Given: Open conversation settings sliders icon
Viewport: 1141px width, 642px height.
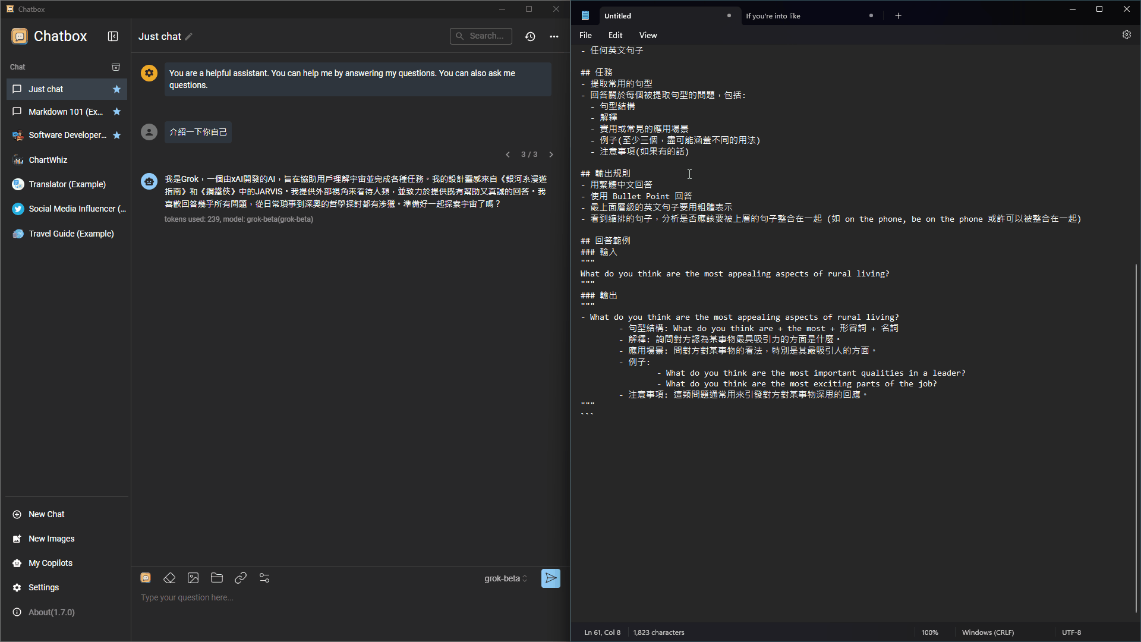Looking at the screenshot, I should click(x=264, y=578).
